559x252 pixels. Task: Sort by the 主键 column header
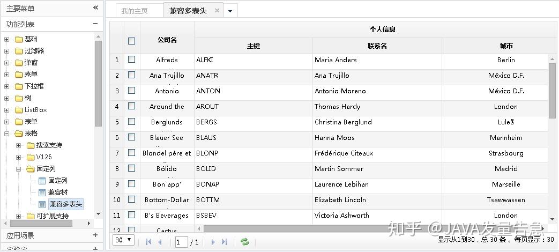(254, 46)
